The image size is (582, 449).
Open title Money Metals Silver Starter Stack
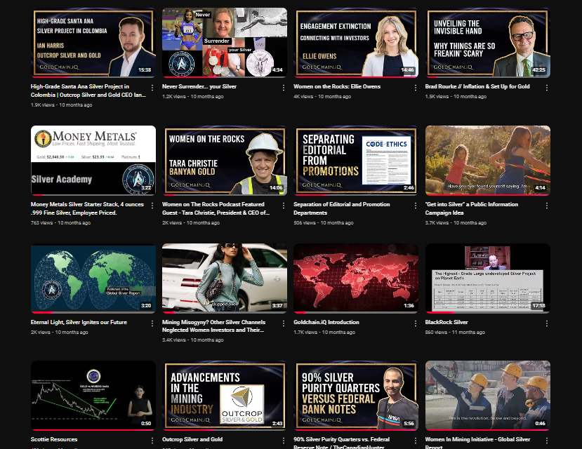pyautogui.click(x=87, y=208)
